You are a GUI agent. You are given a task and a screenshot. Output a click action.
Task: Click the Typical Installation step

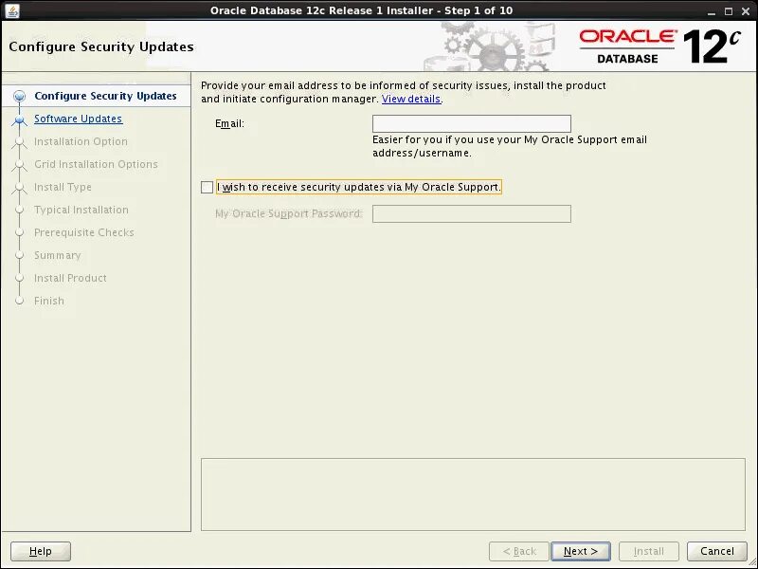[x=81, y=210]
